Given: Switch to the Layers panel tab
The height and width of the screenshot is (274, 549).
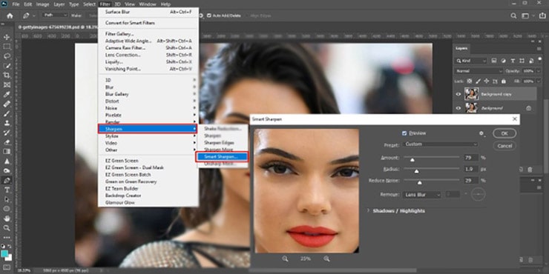Looking at the screenshot, I should click(x=461, y=48).
